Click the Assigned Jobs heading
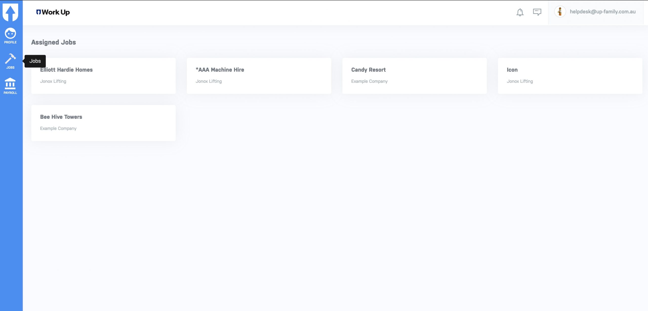 (x=53, y=42)
